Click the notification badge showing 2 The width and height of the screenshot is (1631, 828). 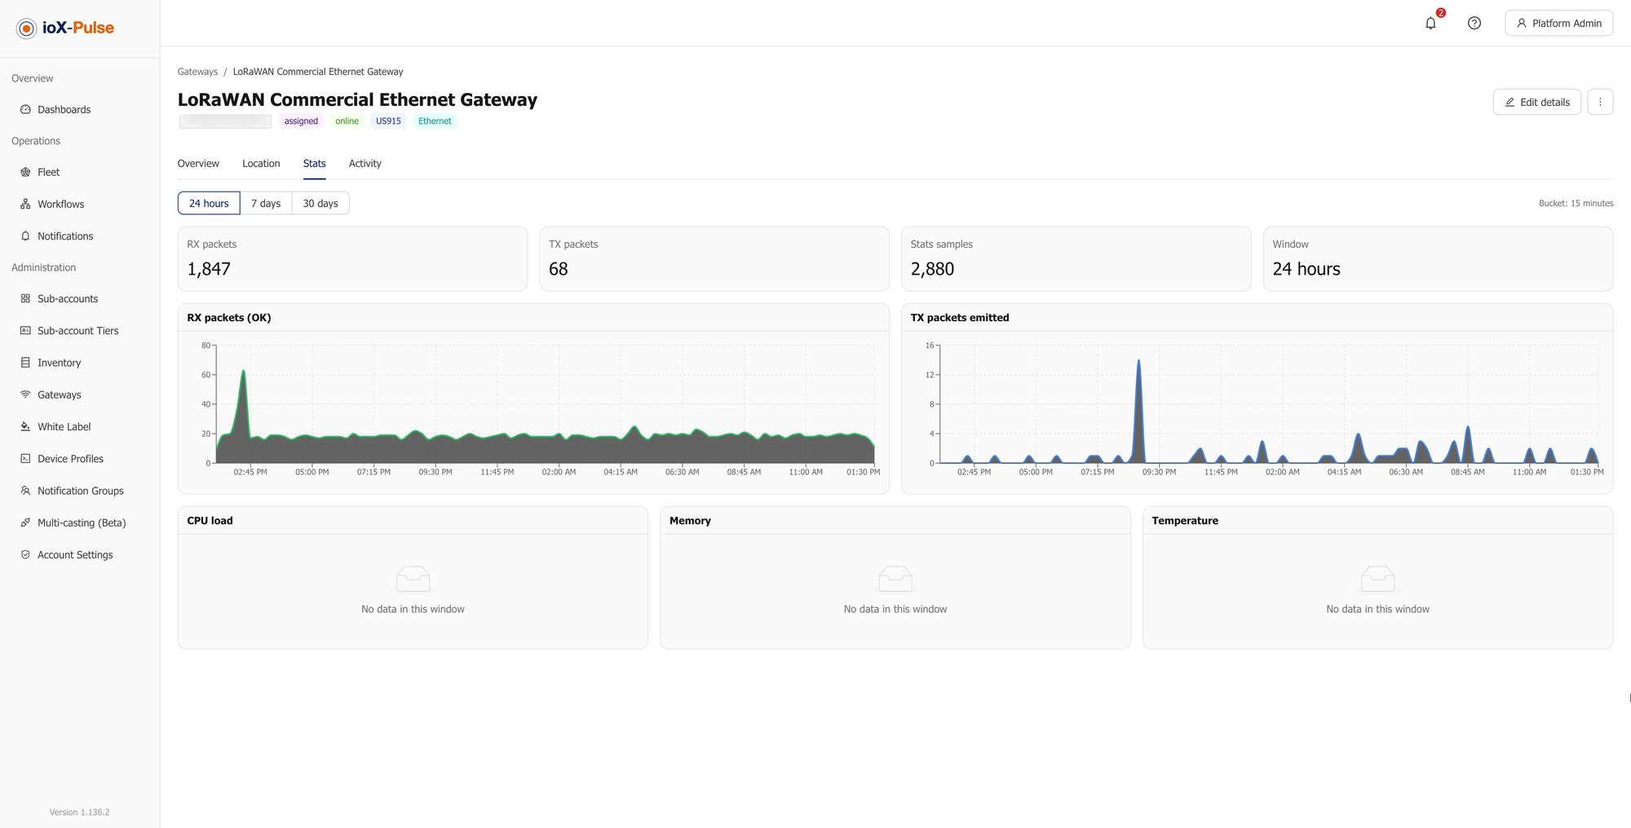[x=1441, y=13]
